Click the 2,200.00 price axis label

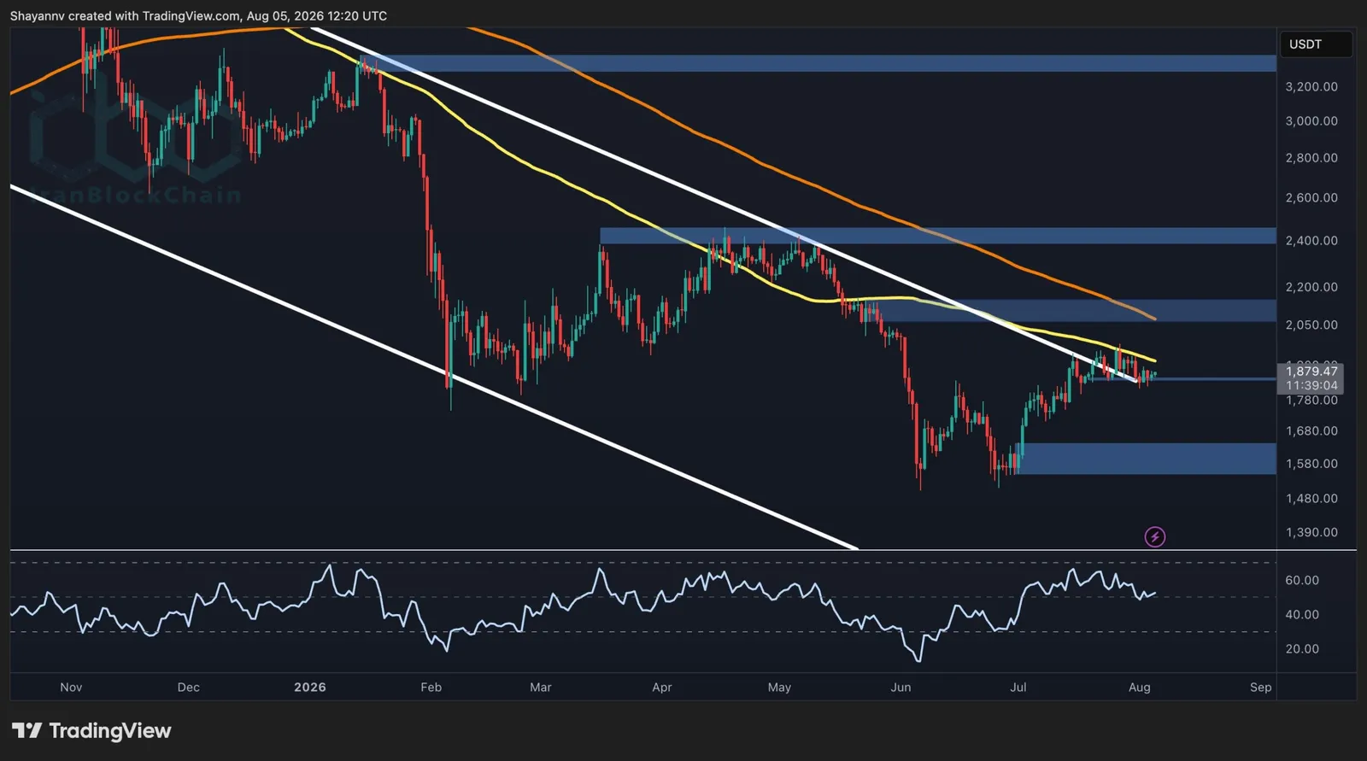[x=1311, y=287]
